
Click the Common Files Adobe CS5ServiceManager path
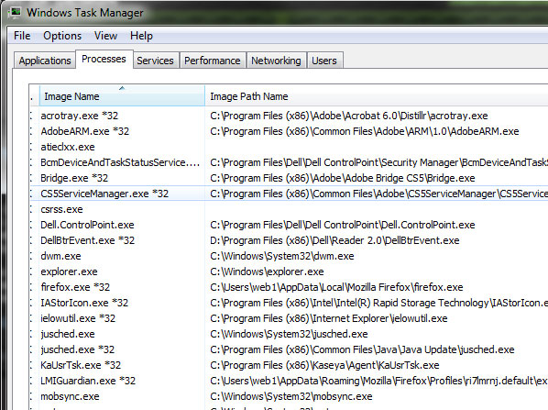(x=378, y=194)
